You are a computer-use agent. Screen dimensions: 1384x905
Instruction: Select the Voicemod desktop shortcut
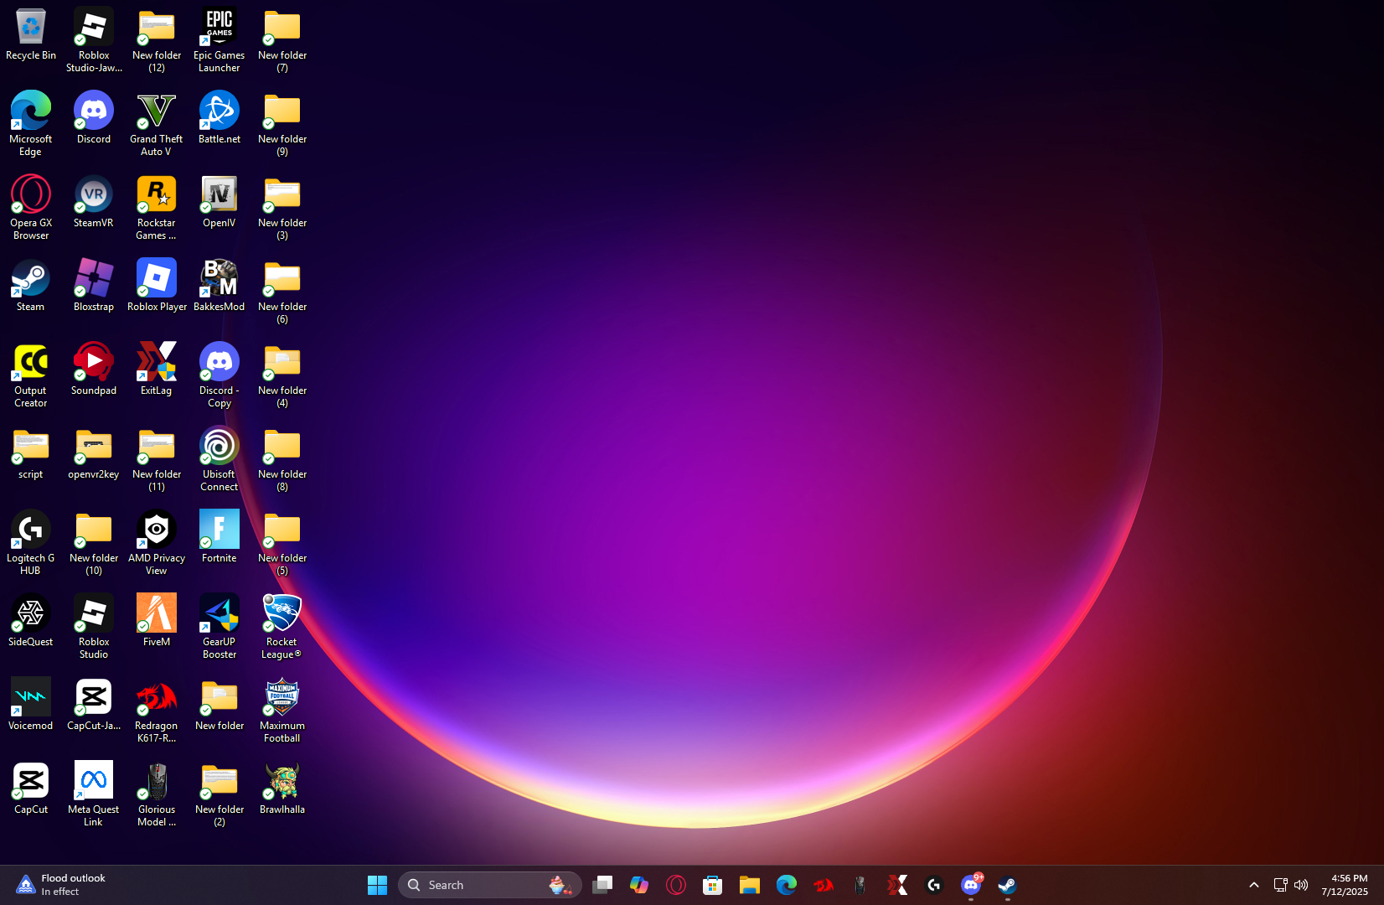[31, 705]
